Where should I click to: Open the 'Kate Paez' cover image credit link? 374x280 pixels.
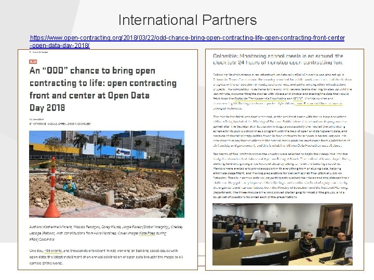[147, 233]
